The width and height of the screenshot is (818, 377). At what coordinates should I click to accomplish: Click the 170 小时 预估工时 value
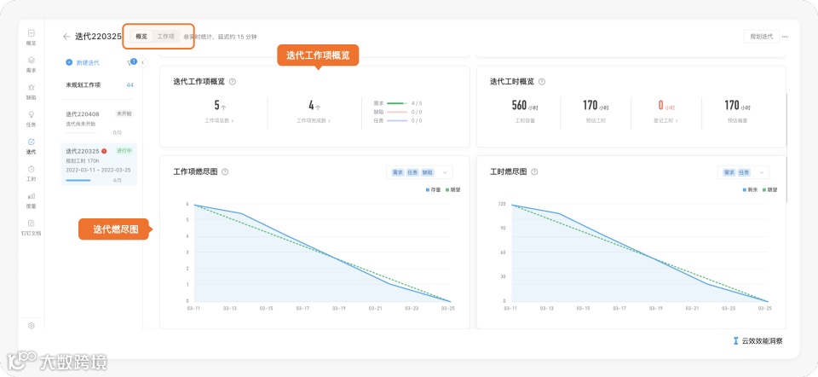click(x=596, y=106)
